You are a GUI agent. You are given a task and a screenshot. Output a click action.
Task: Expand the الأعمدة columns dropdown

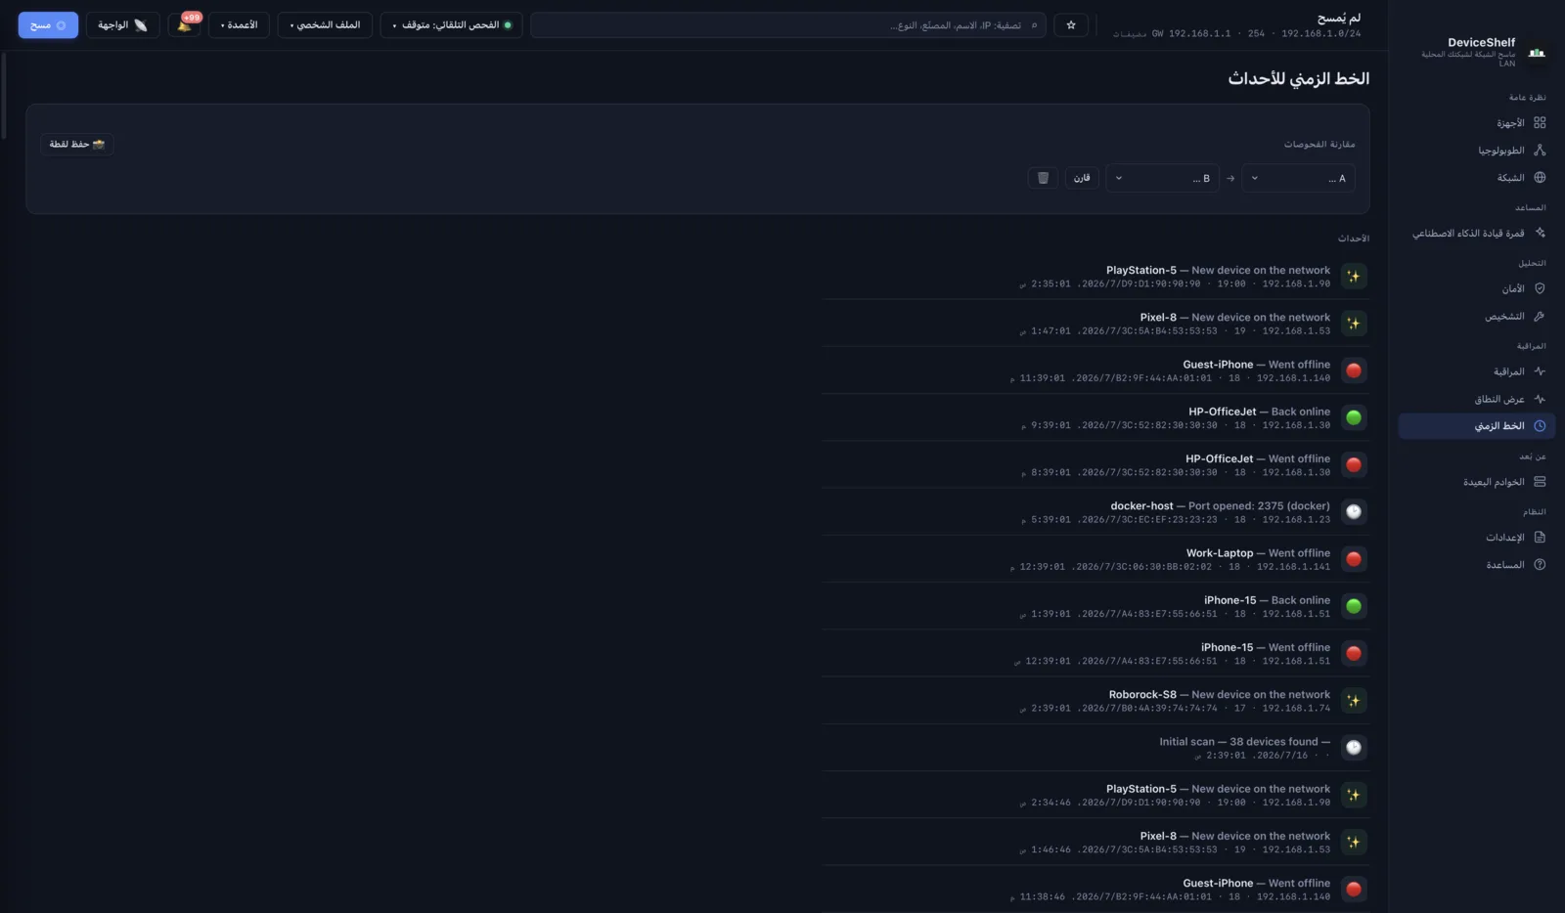[x=239, y=24]
